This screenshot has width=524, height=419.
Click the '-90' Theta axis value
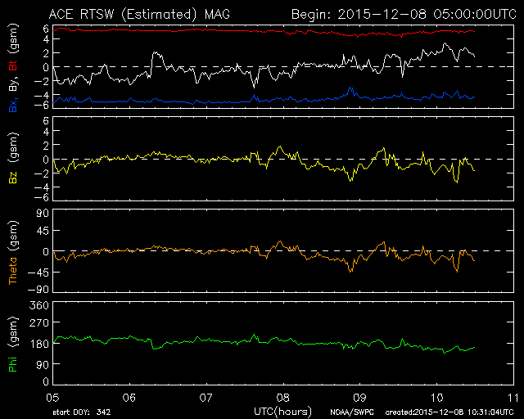pos(37,290)
